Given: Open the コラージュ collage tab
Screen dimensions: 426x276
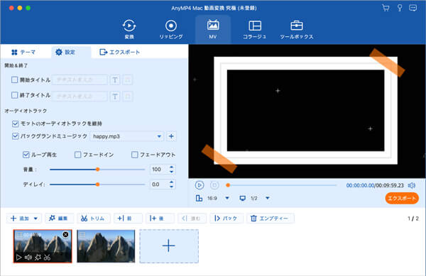Looking at the screenshot, I should [255, 29].
